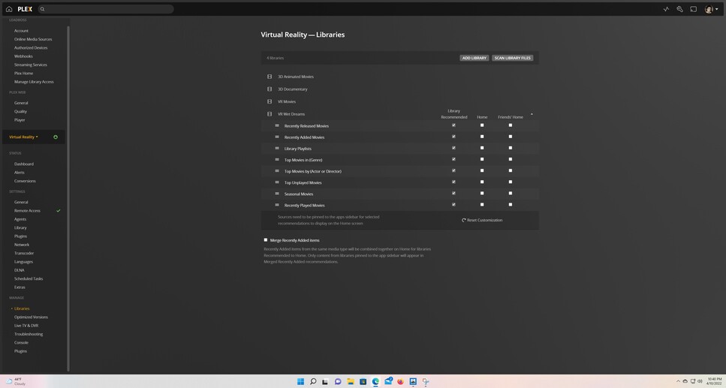Check the Merge Recently Added items box
Image resolution: width=726 pixels, height=388 pixels.
pos(266,240)
